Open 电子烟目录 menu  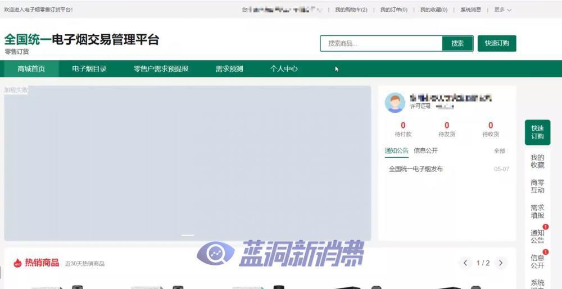point(89,68)
